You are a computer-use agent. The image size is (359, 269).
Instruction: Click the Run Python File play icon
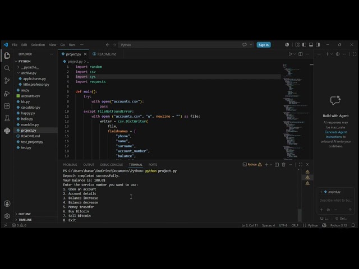(290, 54)
